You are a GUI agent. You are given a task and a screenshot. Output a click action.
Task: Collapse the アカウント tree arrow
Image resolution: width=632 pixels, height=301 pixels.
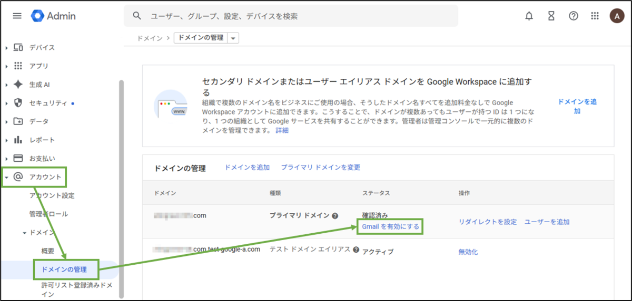[x=6, y=178]
